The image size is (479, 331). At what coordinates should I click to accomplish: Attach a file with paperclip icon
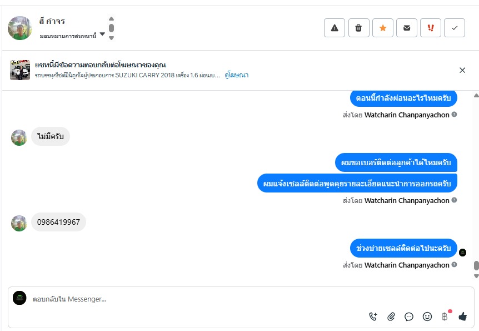point(391,317)
